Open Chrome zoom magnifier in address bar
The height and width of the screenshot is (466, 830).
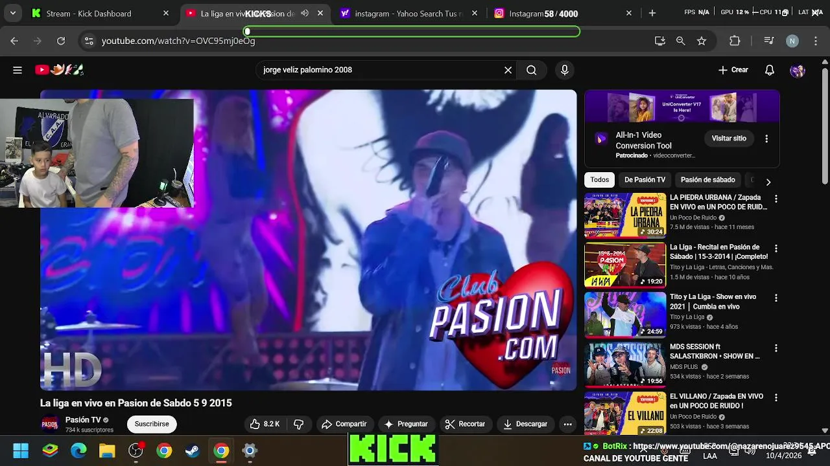pyautogui.click(x=680, y=41)
